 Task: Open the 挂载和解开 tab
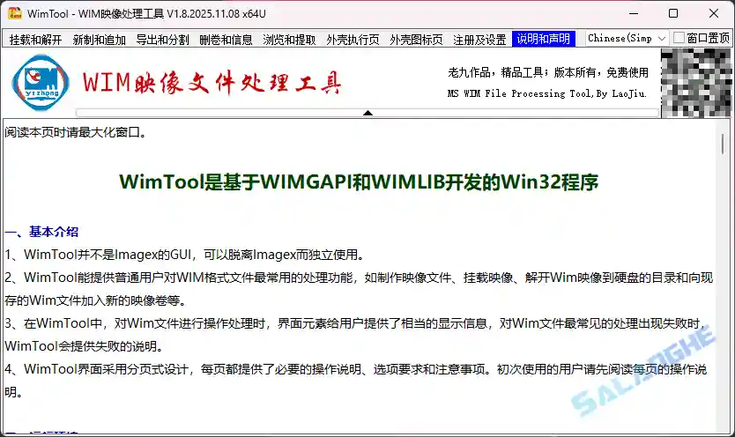35,40
